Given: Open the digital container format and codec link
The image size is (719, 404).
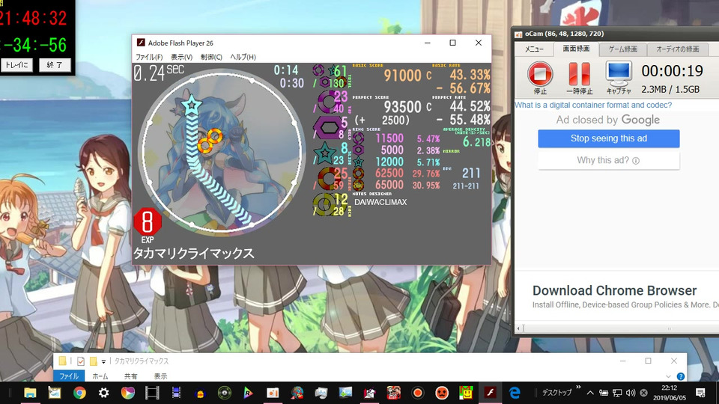Looking at the screenshot, I should (593, 105).
